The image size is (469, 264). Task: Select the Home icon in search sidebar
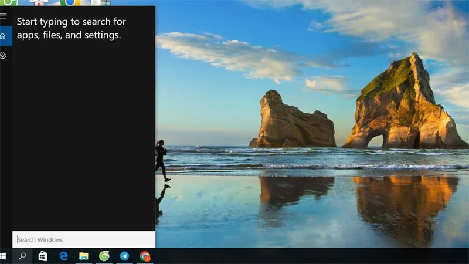click(4, 36)
